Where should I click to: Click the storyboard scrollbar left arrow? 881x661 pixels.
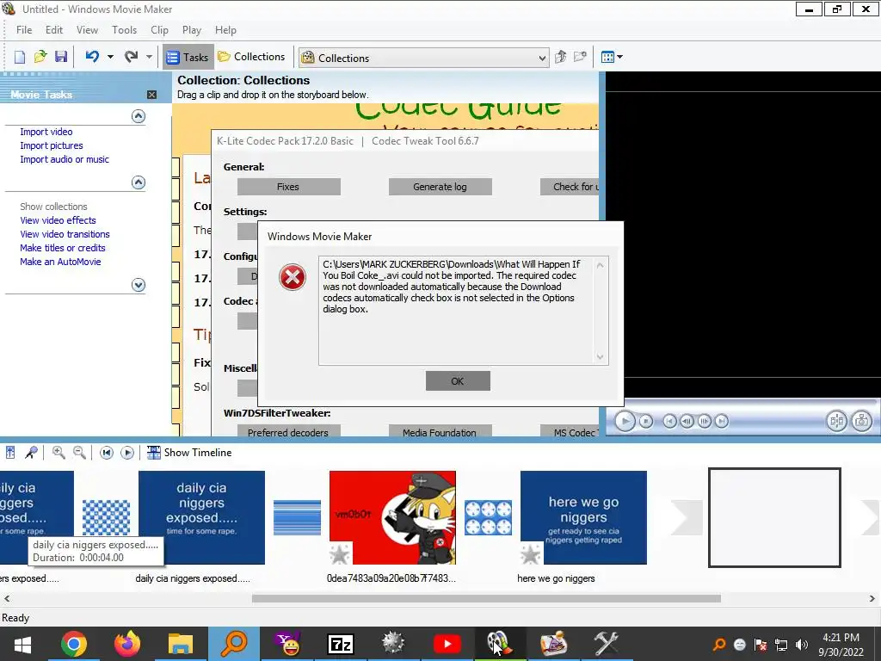7,599
